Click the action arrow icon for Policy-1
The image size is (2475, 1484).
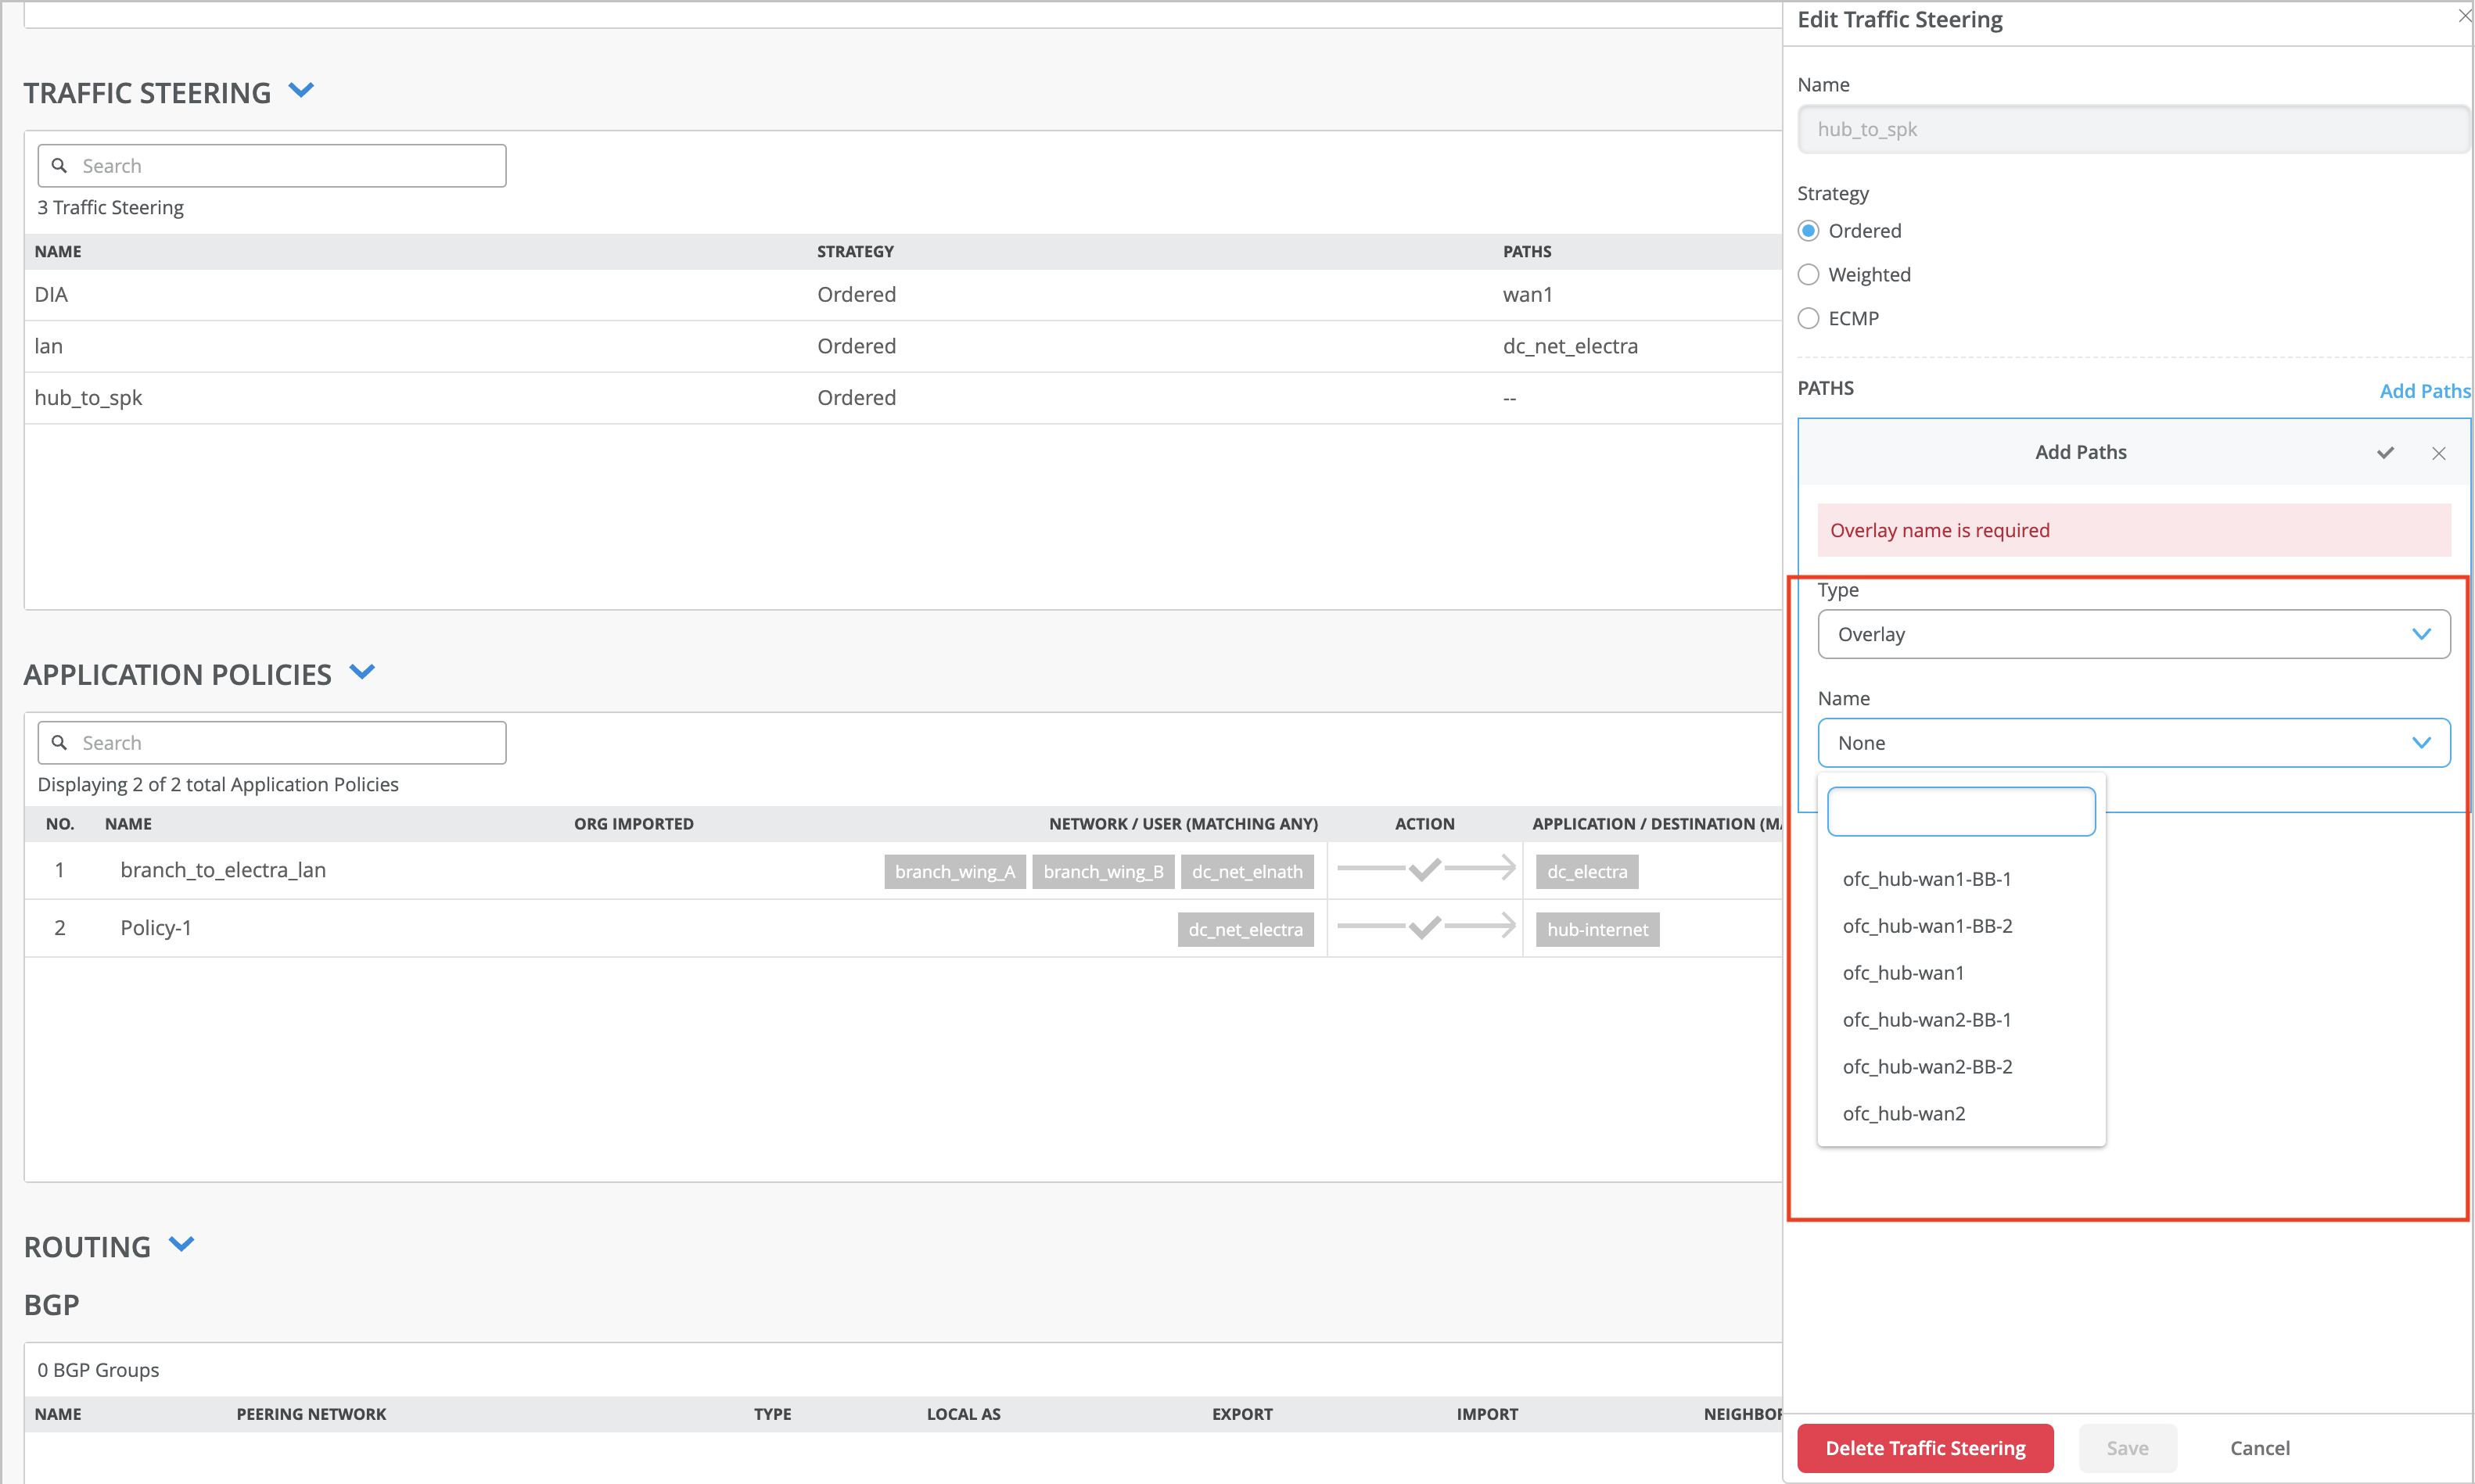pos(1425,927)
